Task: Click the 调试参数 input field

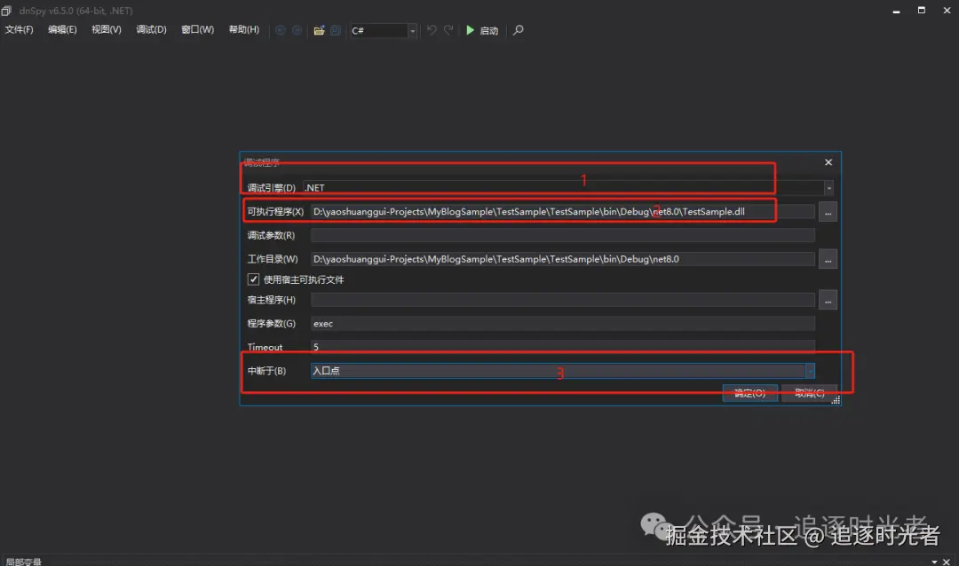Action: (563, 235)
